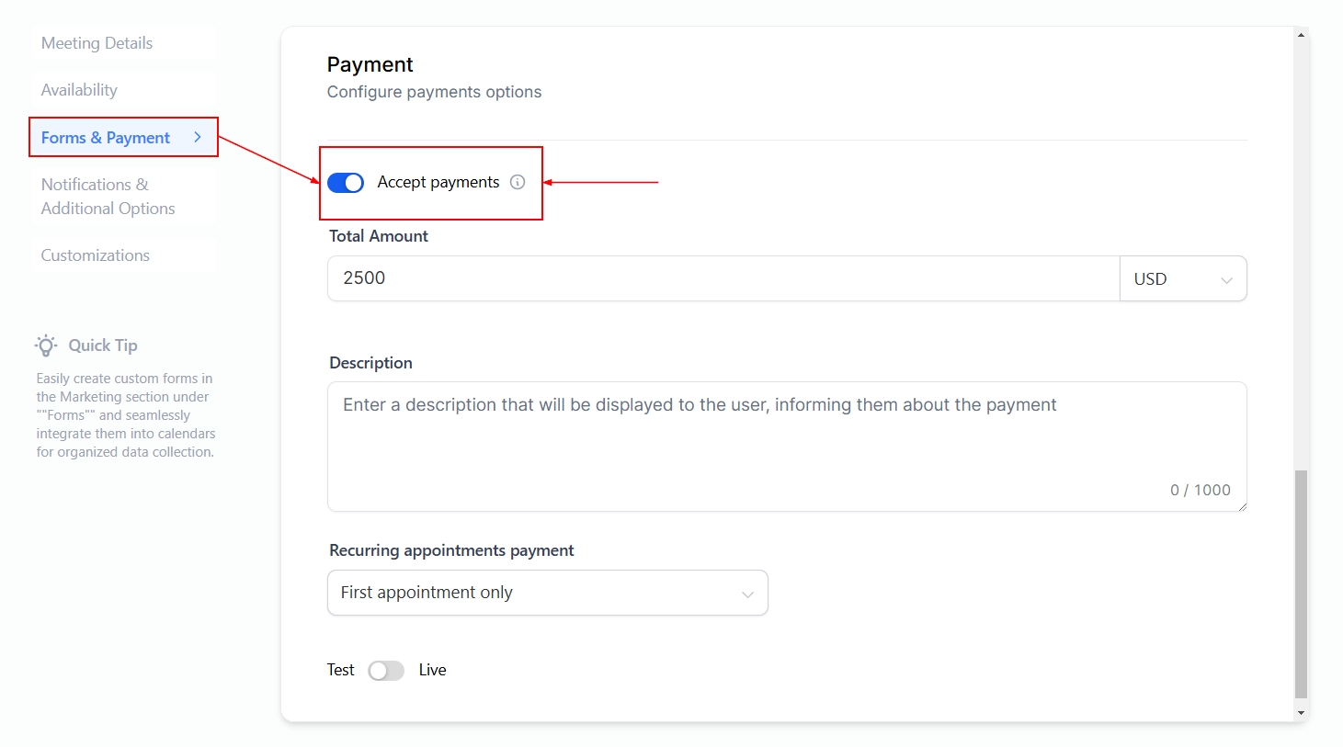Click the description box resize handle
1343x747 pixels.
tap(1242, 506)
